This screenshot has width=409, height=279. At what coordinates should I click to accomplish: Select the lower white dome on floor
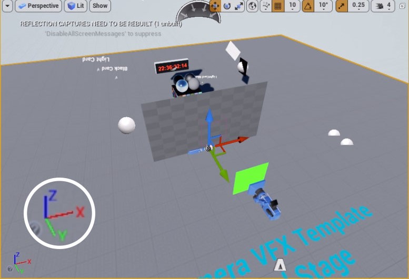click(x=347, y=142)
